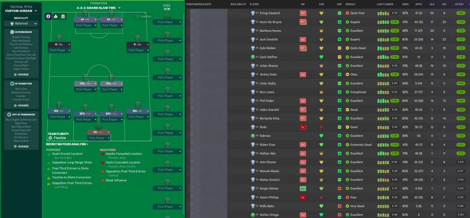Screen dimensions: 470x218
Task: Select the player view icon above the pitch
Action: pyautogui.click(x=48, y=16)
